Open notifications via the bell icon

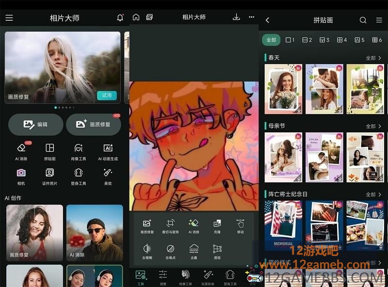click(x=120, y=17)
